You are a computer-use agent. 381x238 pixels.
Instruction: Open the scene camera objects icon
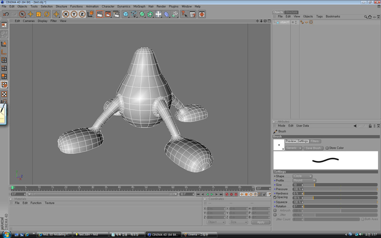tap(159, 14)
